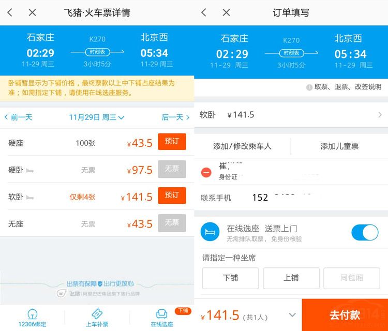
Task: Open the onboard ticket upgrade icon
Action: coord(97,317)
